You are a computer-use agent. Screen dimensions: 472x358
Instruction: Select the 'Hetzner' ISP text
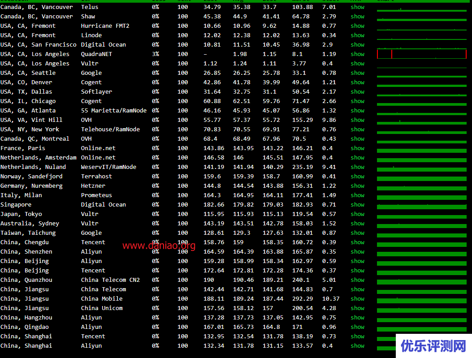[x=93, y=186]
